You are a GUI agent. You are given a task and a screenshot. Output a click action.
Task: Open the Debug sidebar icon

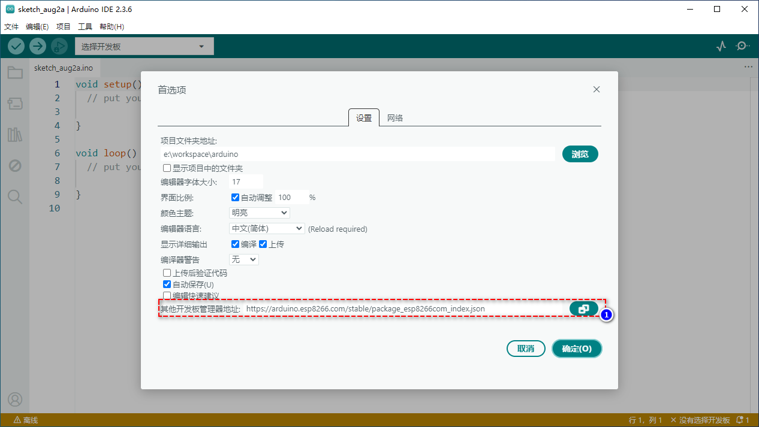coord(15,166)
